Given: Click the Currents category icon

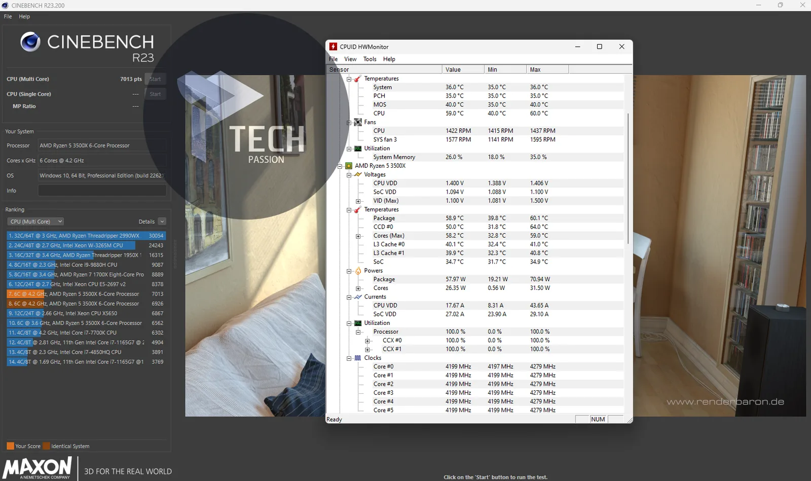Looking at the screenshot, I should click(x=358, y=297).
